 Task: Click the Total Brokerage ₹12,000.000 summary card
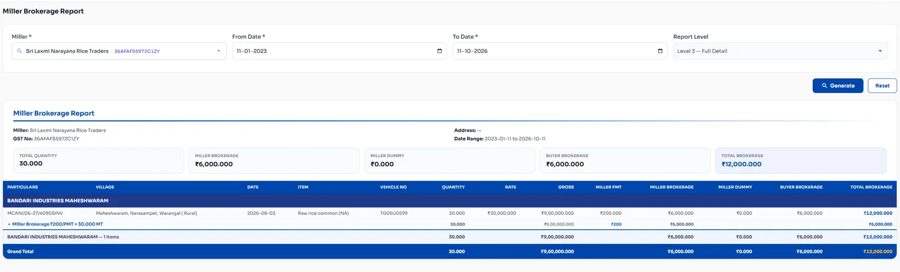800,160
